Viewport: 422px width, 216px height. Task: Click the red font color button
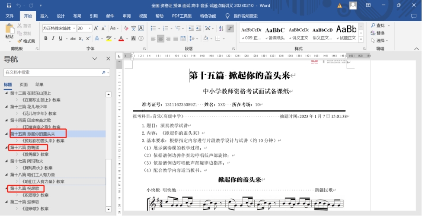(x=121, y=38)
